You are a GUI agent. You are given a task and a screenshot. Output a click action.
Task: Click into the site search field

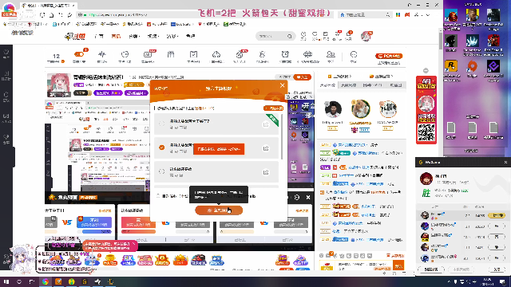coord(271,36)
